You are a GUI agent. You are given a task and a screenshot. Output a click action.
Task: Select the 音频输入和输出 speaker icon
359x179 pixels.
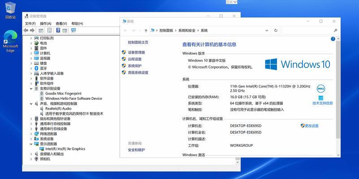36,154
